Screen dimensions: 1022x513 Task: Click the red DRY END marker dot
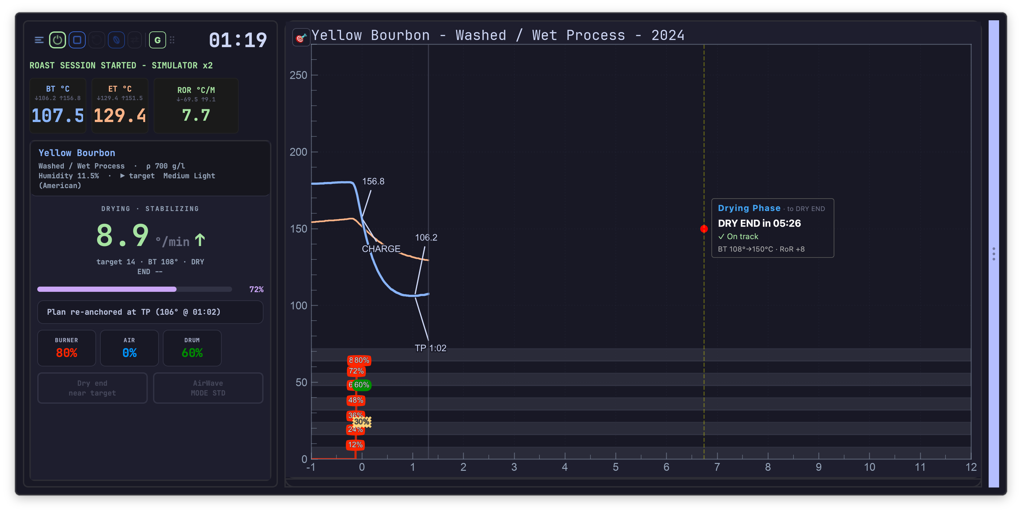[704, 229]
